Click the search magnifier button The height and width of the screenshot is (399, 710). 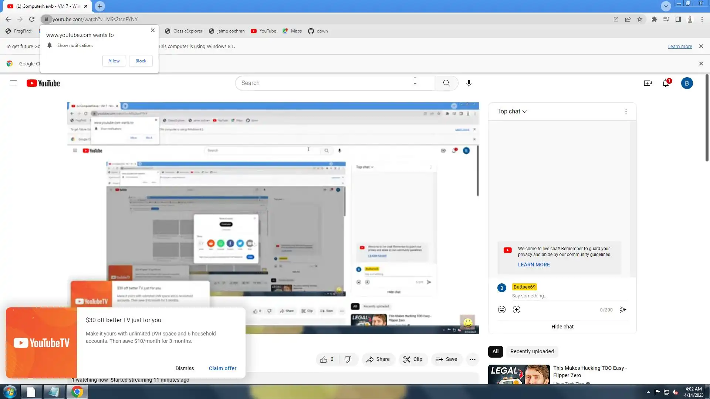pos(446,83)
